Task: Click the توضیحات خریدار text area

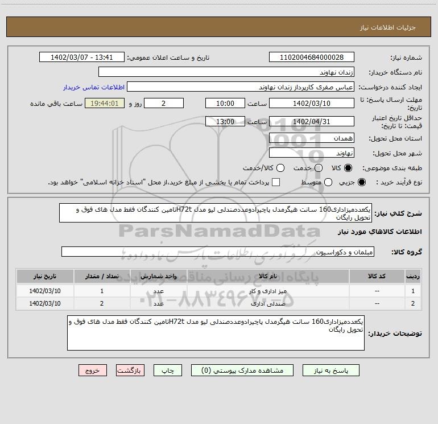Action: [216, 333]
